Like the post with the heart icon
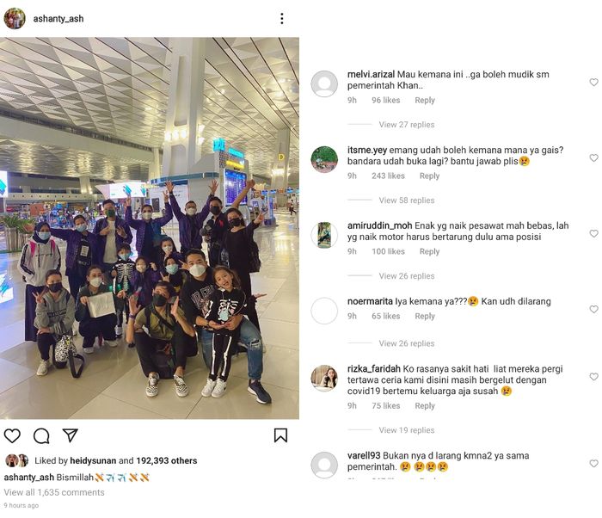Viewport: 602px width, 518px height. point(12,435)
